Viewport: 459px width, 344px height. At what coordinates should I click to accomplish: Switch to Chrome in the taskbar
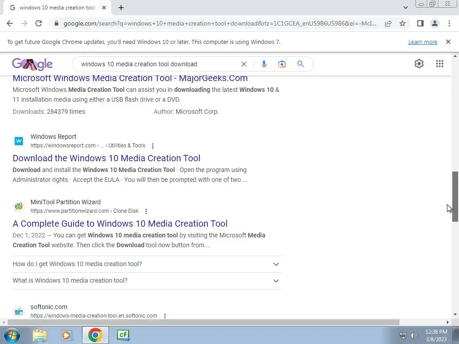(x=95, y=335)
